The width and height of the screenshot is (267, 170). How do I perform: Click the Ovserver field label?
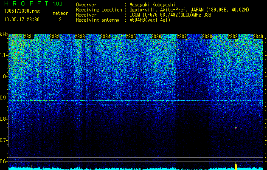86,5
